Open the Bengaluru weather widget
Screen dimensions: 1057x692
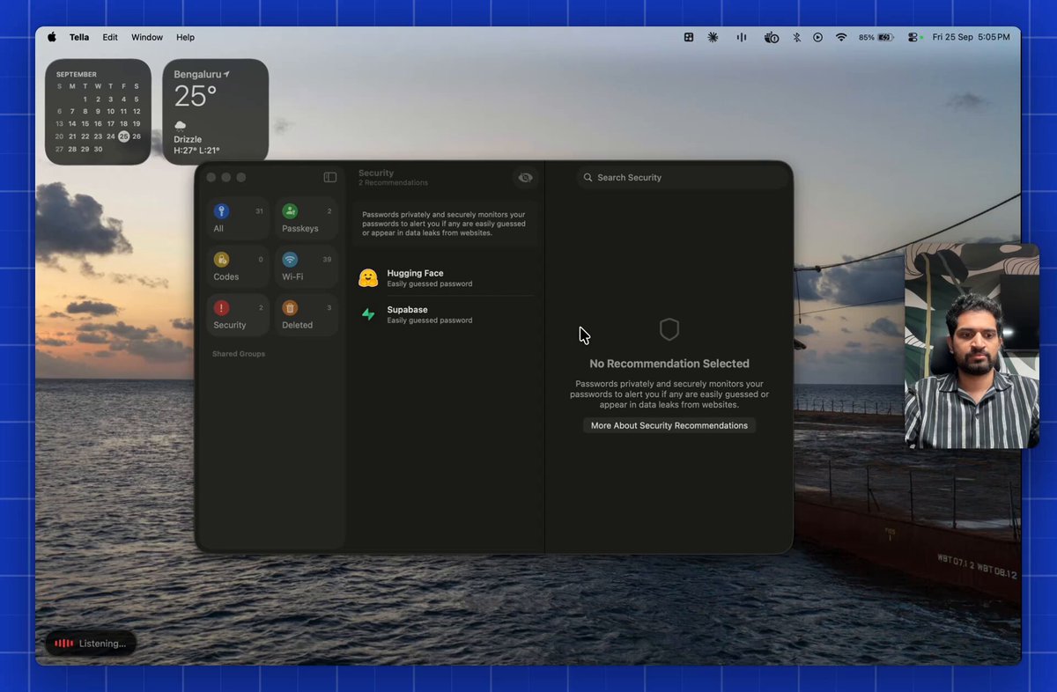216,112
